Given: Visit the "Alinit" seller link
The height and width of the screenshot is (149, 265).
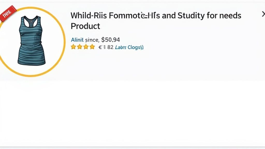Looking at the screenshot, I should click(77, 40).
